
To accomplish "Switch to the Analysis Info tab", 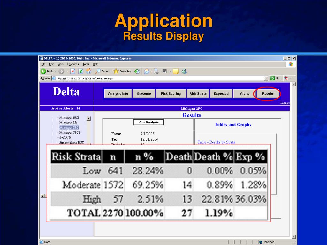I will click(x=118, y=93).
